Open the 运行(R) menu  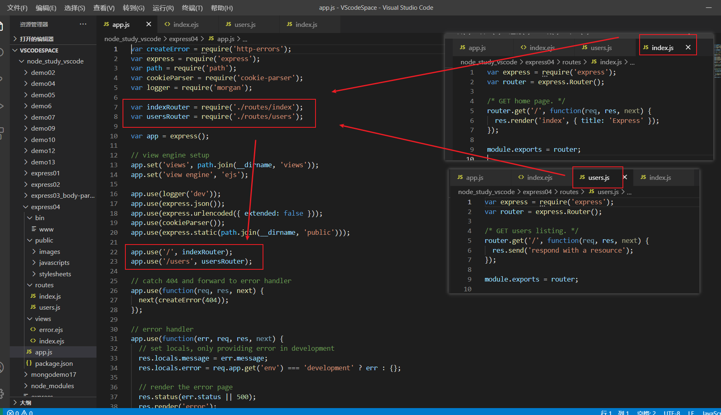[x=163, y=8]
